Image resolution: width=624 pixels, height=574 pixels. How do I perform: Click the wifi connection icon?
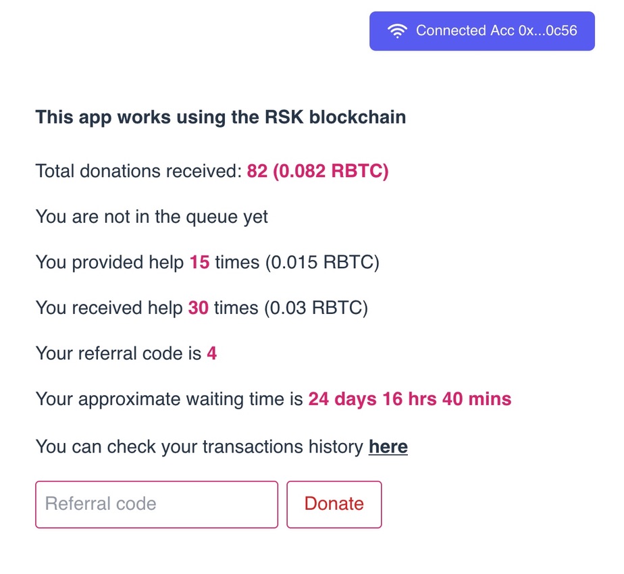click(x=397, y=31)
